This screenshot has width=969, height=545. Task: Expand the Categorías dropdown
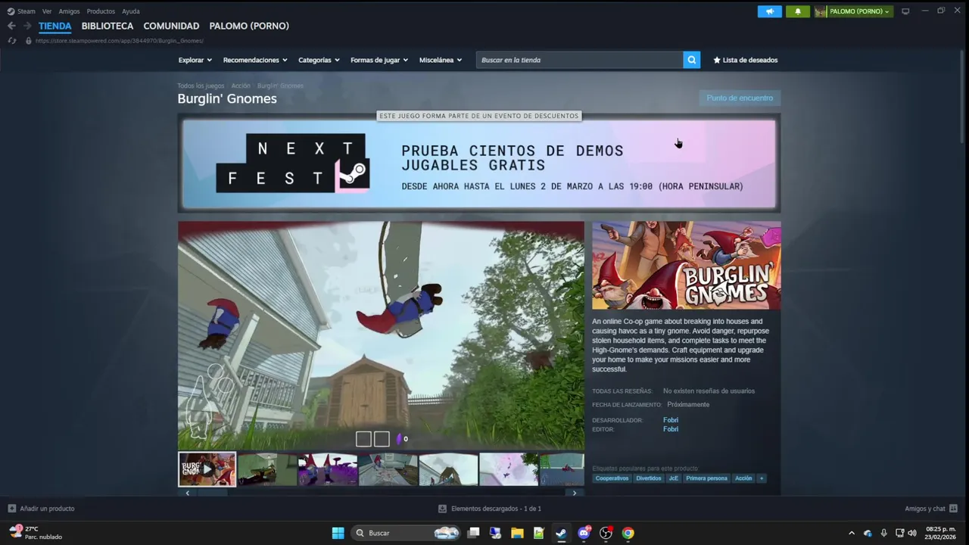click(319, 60)
